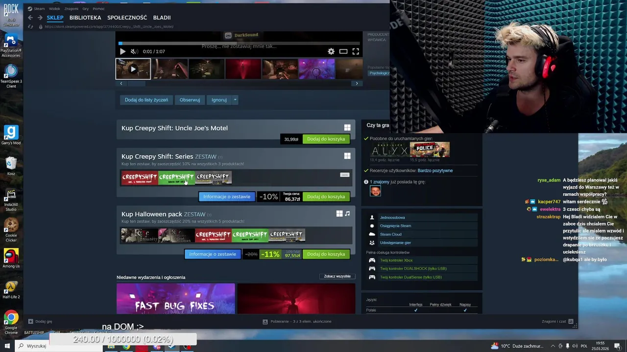Viewport: 627px width, 352px height.
Task: Open Half-Life 2 desktop shortcut
Action: pyautogui.click(x=11, y=289)
